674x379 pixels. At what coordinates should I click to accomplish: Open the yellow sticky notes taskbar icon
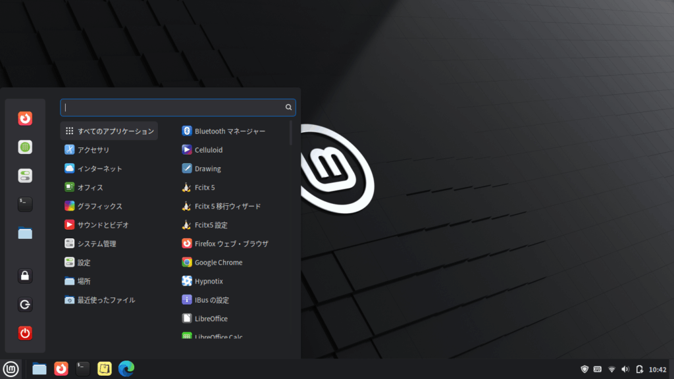pos(104,368)
